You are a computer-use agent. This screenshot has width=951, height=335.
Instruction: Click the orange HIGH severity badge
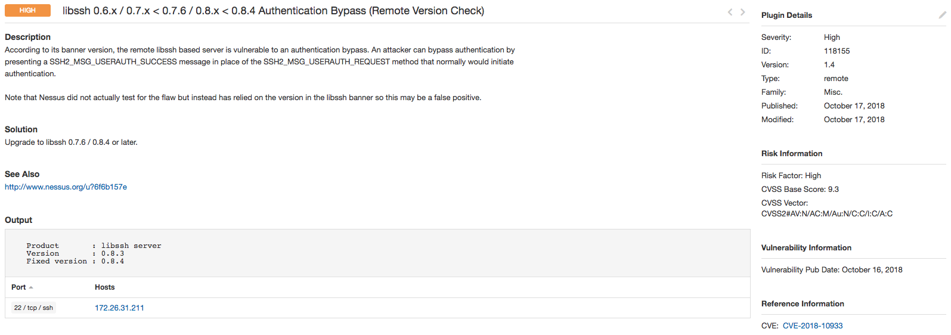[x=27, y=11]
